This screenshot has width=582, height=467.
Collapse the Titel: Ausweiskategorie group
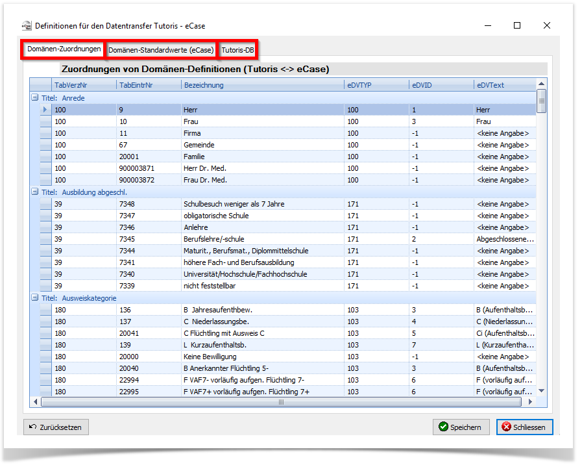point(35,297)
